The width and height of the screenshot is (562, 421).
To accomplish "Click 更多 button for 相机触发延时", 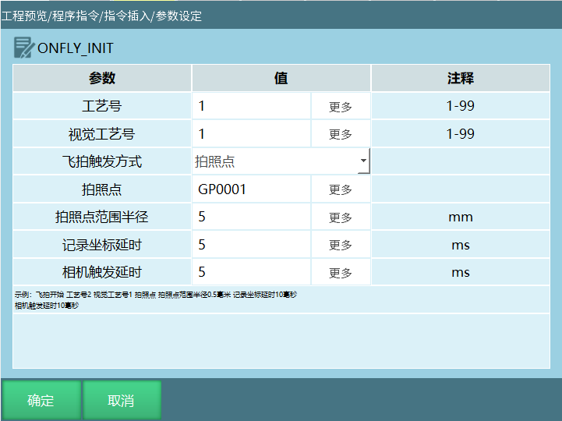I will pos(341,273).
